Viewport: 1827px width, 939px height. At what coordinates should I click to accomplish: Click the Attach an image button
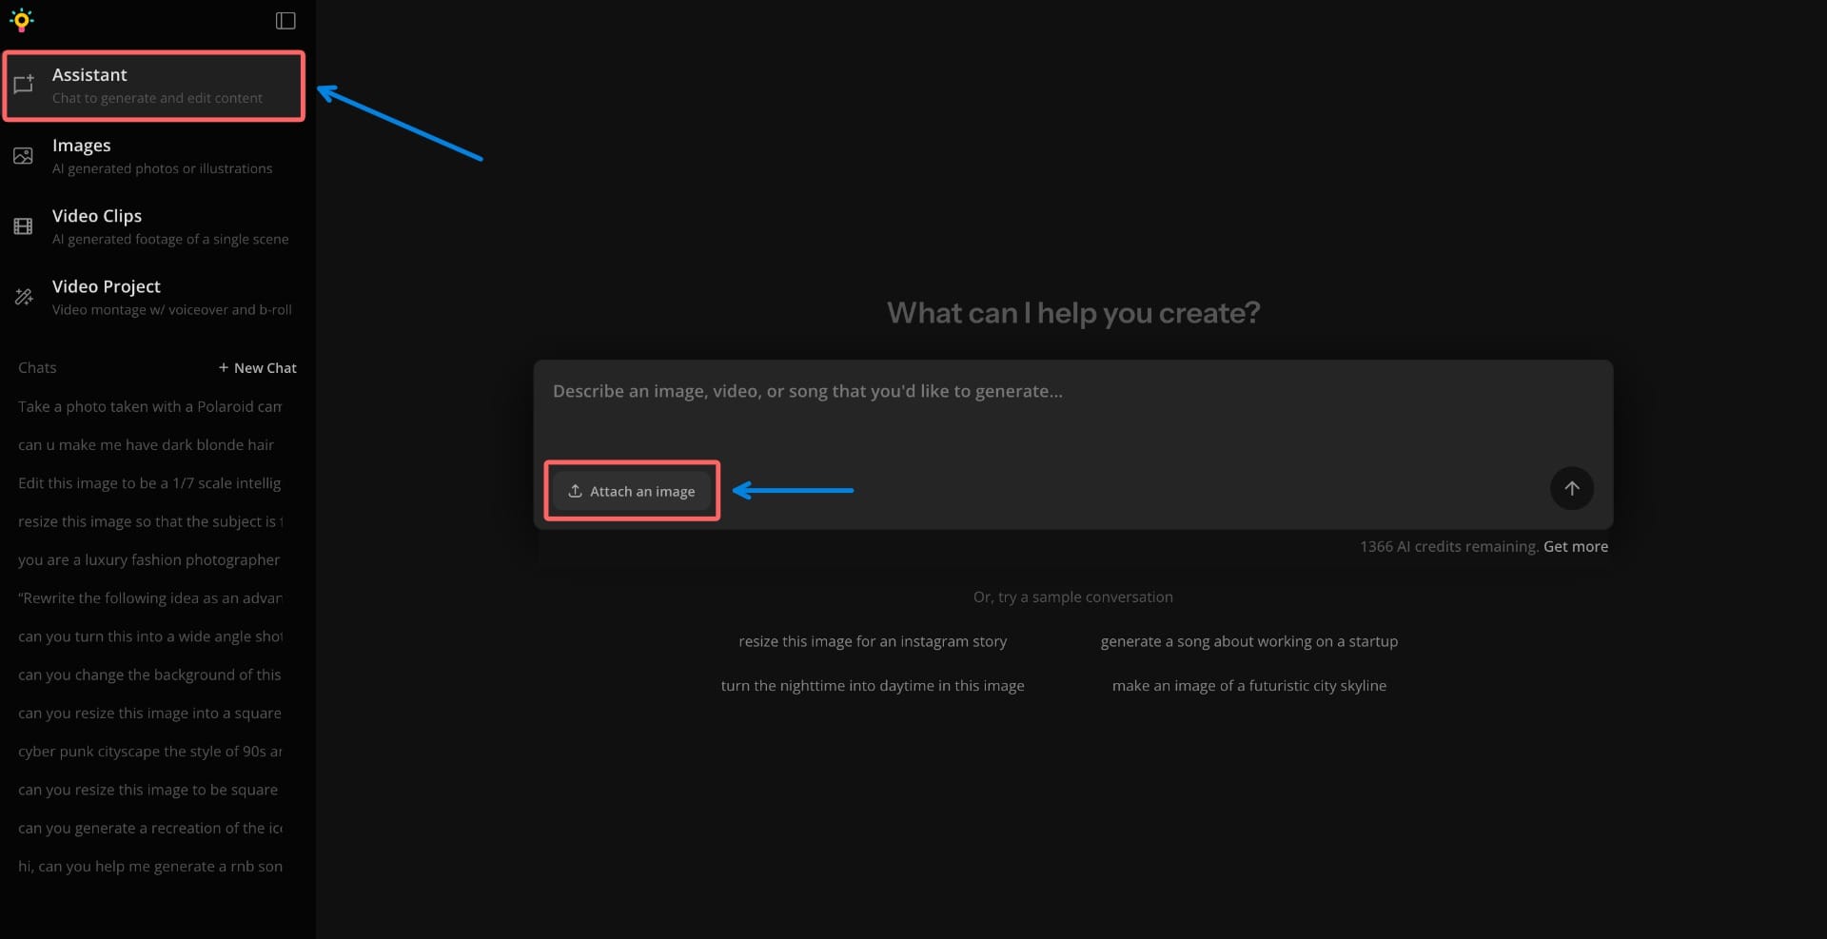click(631, 491)
